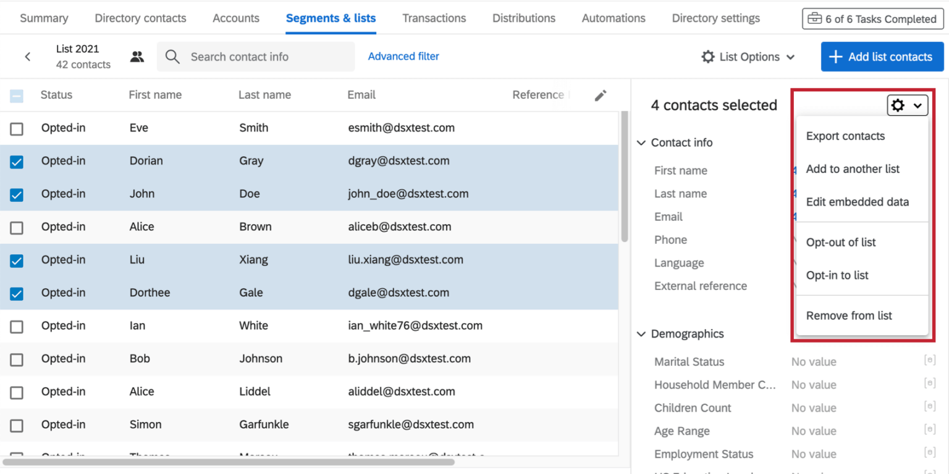Viewport: 949px width, 474px height.
Task: Collapse the Contact info section
Action: [641, 143]
